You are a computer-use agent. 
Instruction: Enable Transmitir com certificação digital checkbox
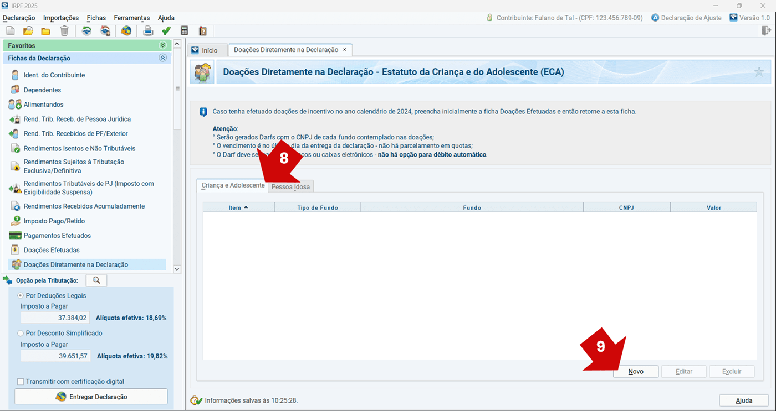click(21, 382)
